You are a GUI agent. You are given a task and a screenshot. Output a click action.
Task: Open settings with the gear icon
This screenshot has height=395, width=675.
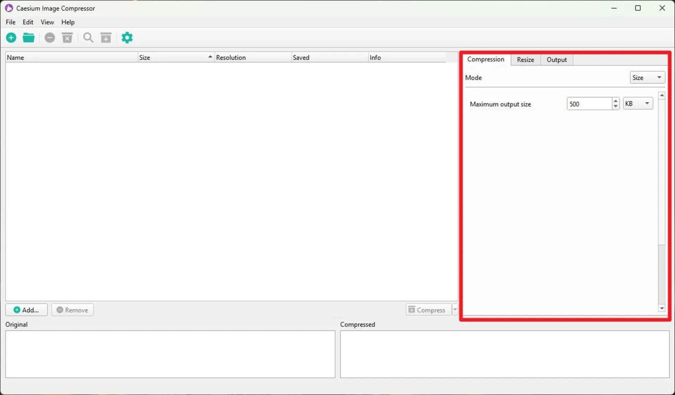click(x=127, y=38)
